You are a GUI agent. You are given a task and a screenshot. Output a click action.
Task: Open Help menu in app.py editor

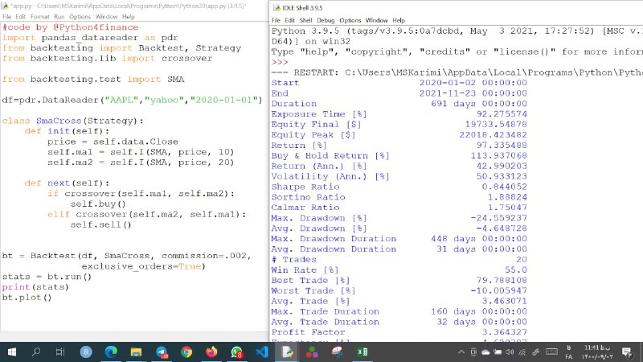[129, 17]
